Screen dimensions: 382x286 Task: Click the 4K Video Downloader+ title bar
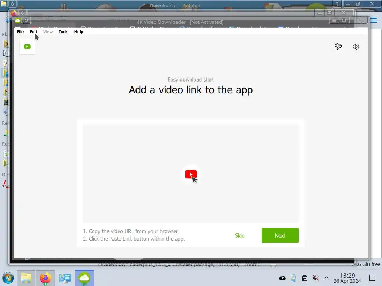click(180, 22)
